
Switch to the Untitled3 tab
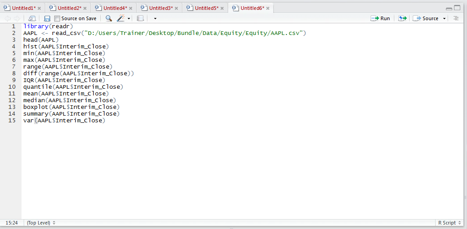(x=160, y=8)
